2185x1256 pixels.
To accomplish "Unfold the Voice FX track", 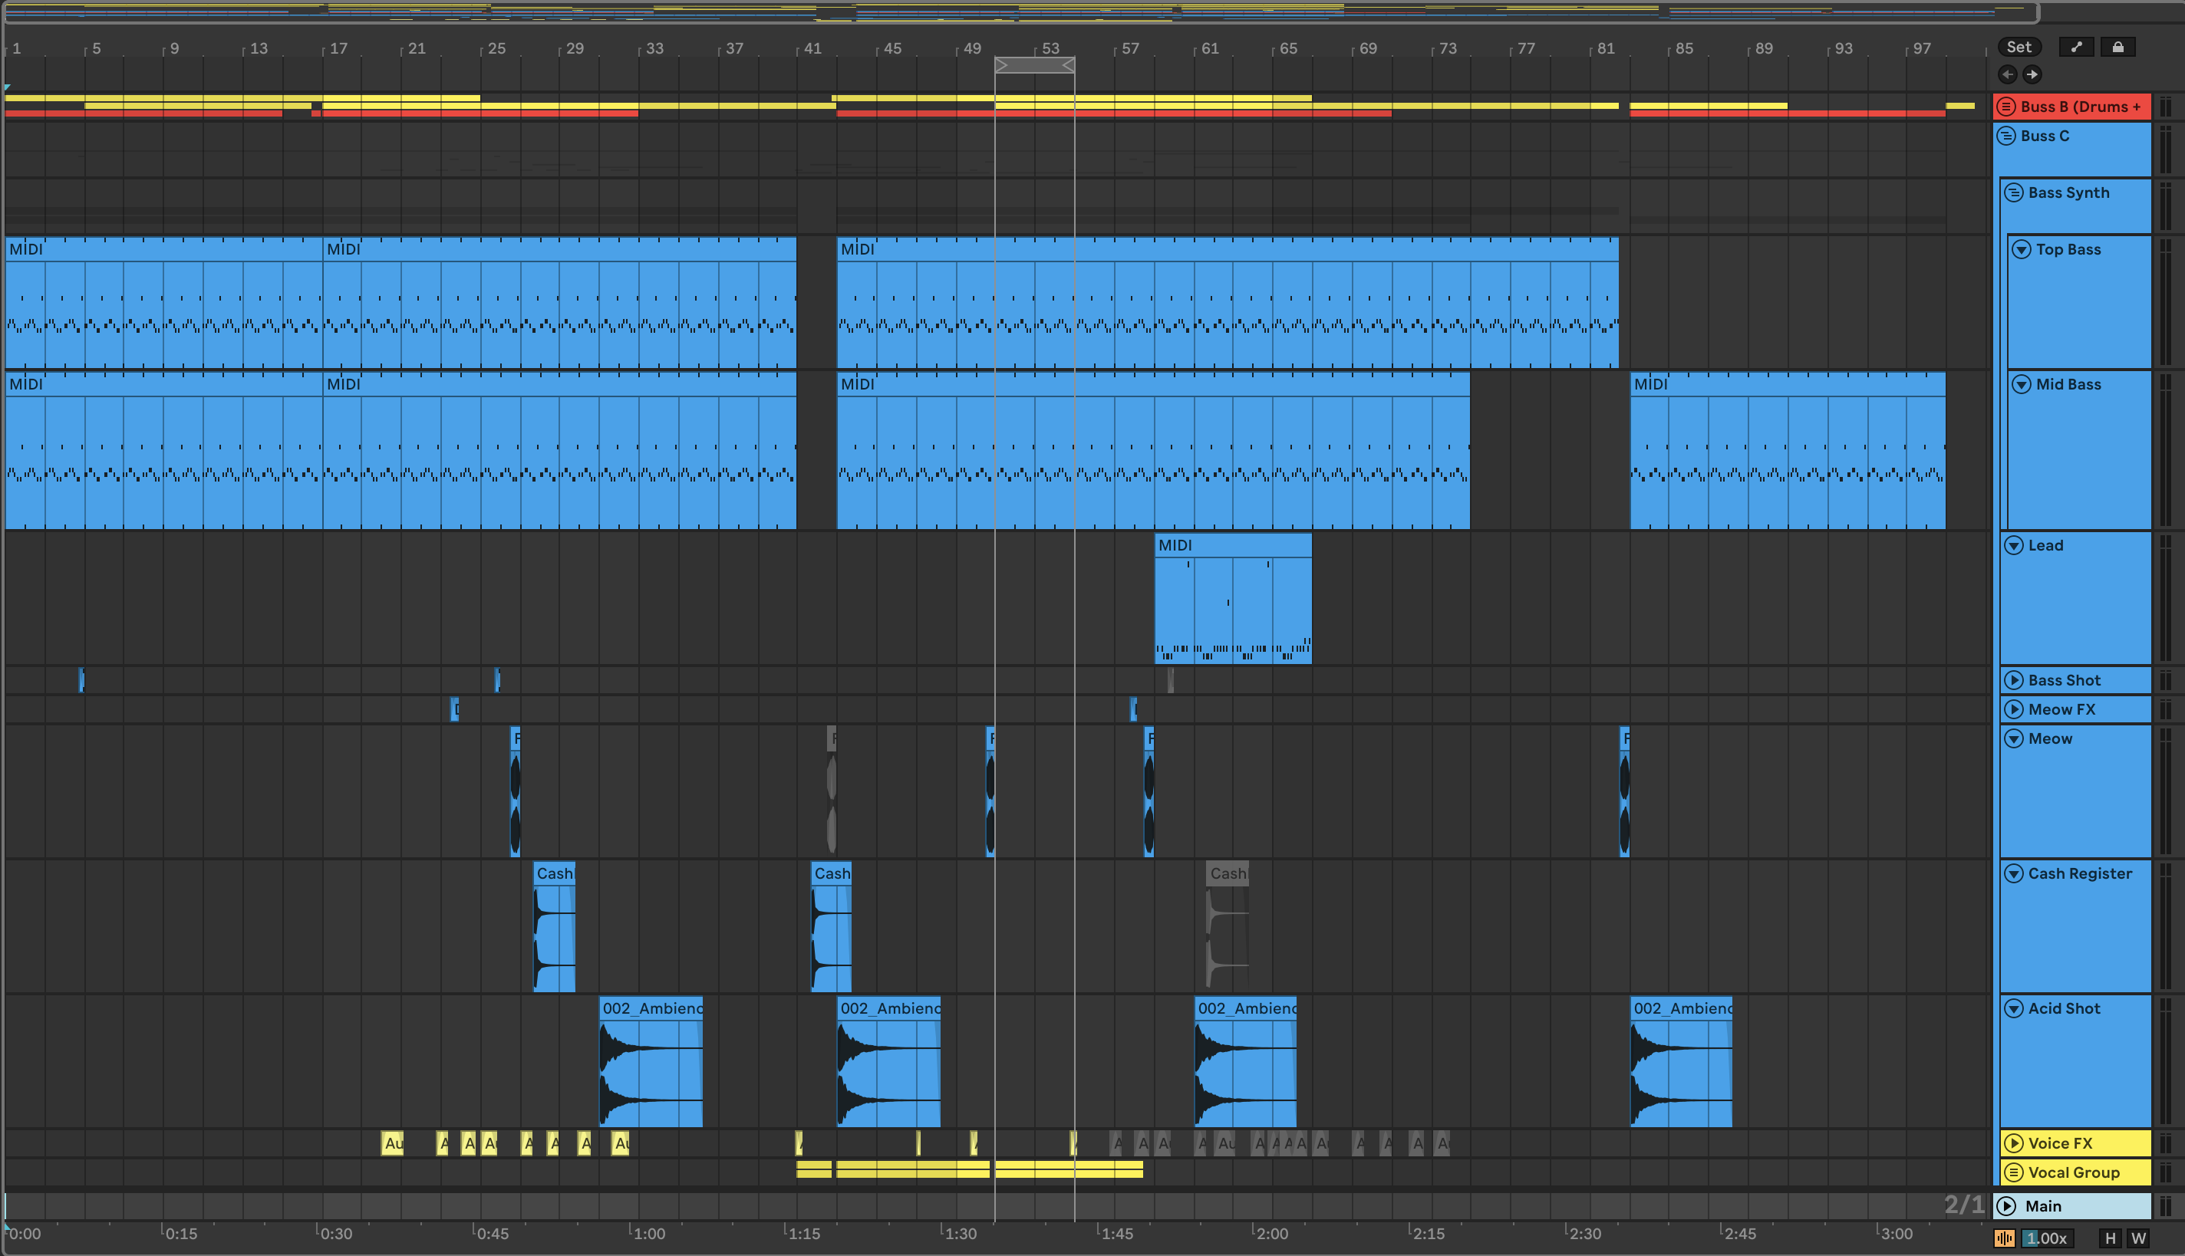I will [2014, 1143].
